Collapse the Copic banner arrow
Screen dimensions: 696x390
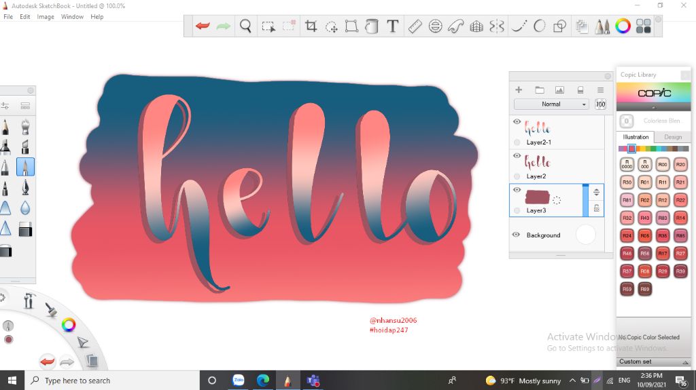pyautogui.click(x=653, y=108)
